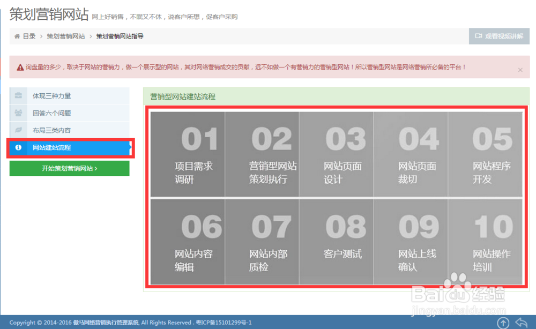Click the 01 项目需求调研 step tile

click(x=187, y=154)
